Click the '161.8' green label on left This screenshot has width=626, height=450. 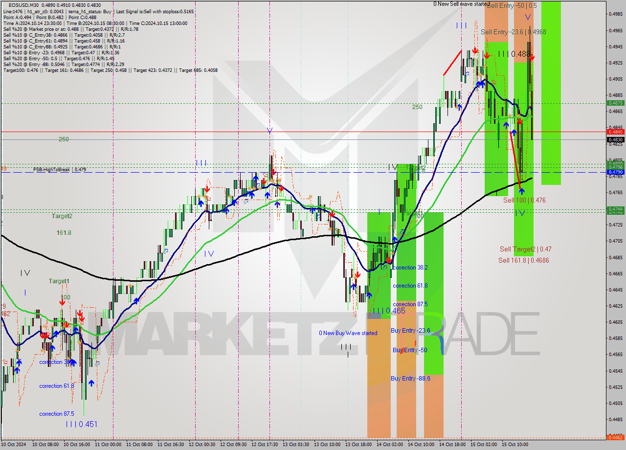64,233
